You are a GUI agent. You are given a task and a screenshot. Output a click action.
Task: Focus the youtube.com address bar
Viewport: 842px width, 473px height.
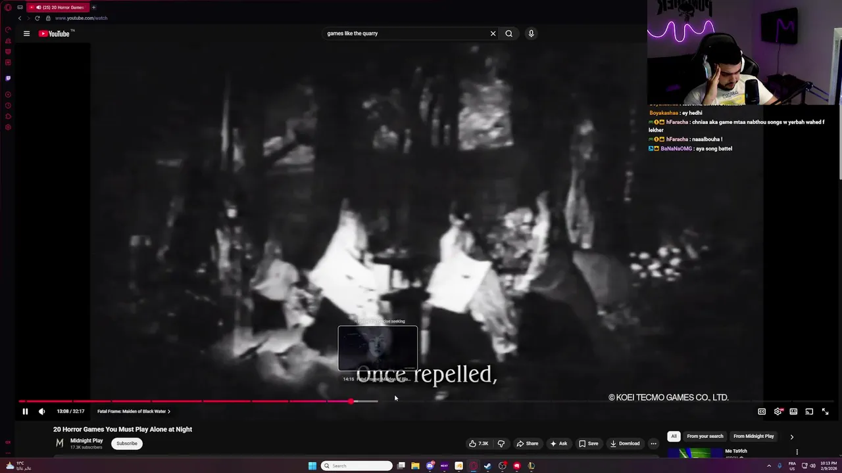click(82, 18)
